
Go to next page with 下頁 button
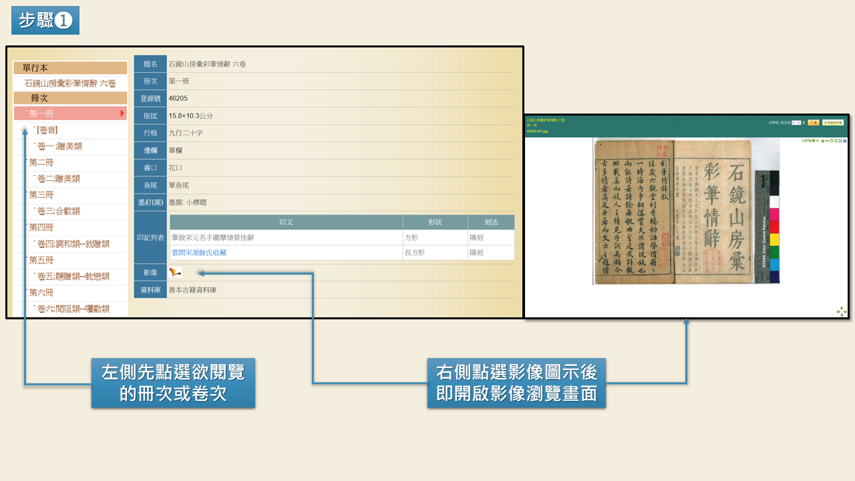tap(814, 123)
